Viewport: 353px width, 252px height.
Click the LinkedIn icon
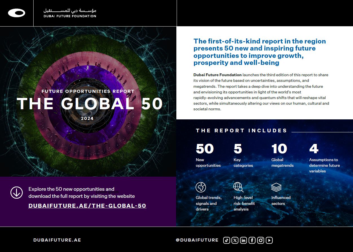coord(244,240)
